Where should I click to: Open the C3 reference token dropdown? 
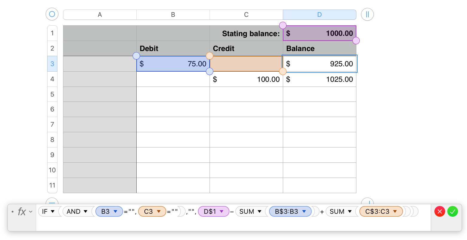(159, 211)
